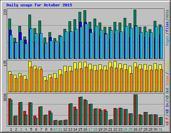Click the 'kB In' legend label
The width and height of the screenshot is (171, 133).
click(x=167, y=108)
